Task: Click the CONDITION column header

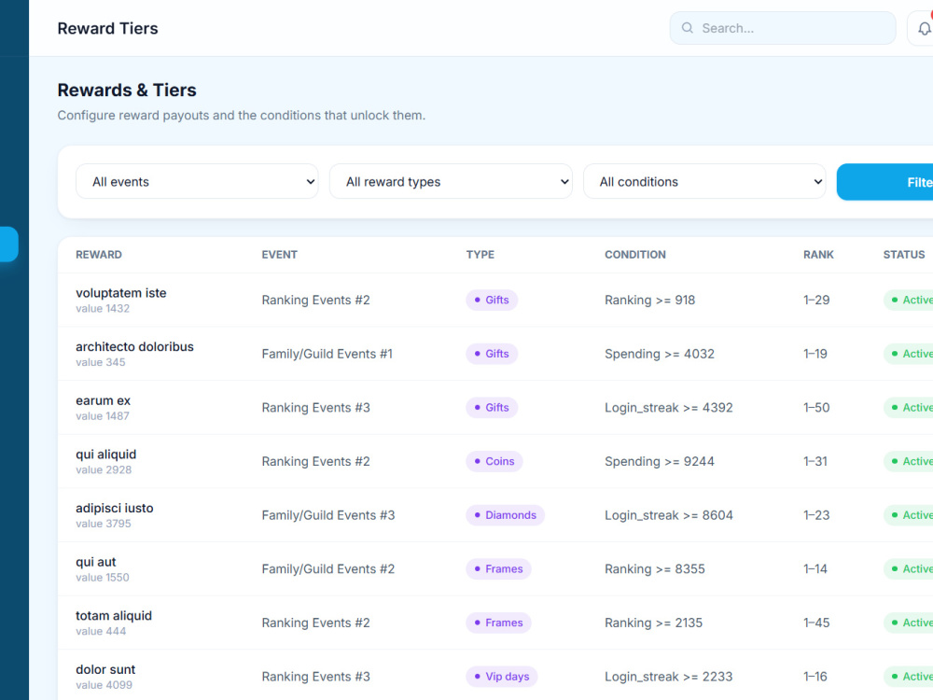Action: [634, 255]
